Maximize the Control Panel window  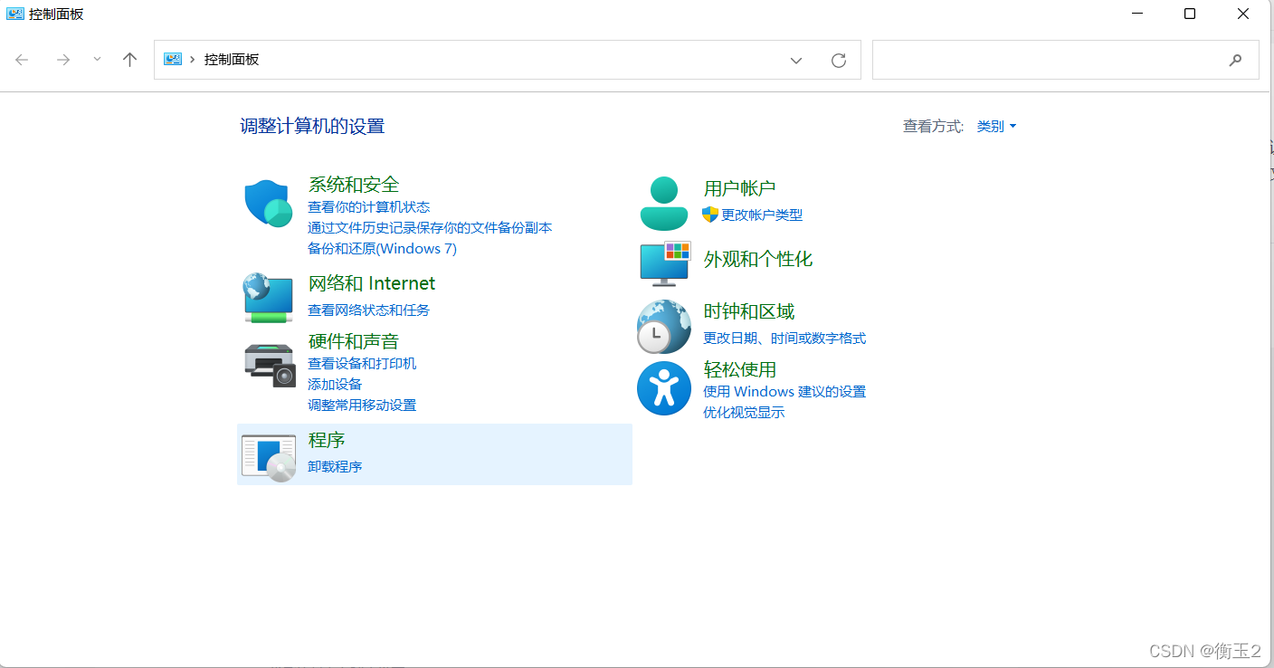pyautogui.click(x=1190, y=14)
